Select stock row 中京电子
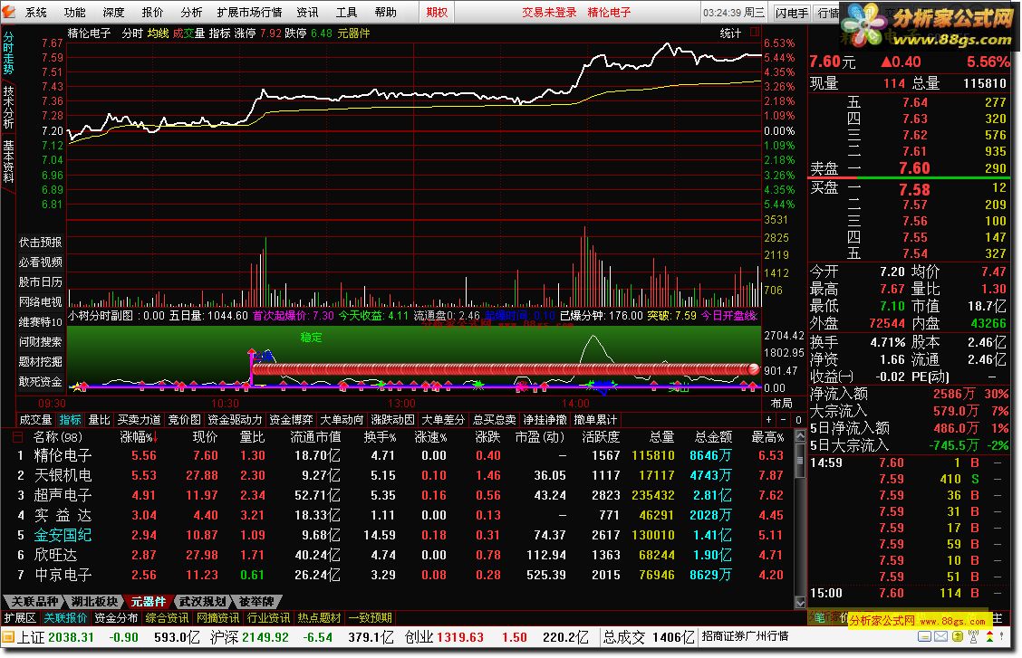Image resolution: width=1022 pixels, height=658 pixels. (x=398, y=575)
